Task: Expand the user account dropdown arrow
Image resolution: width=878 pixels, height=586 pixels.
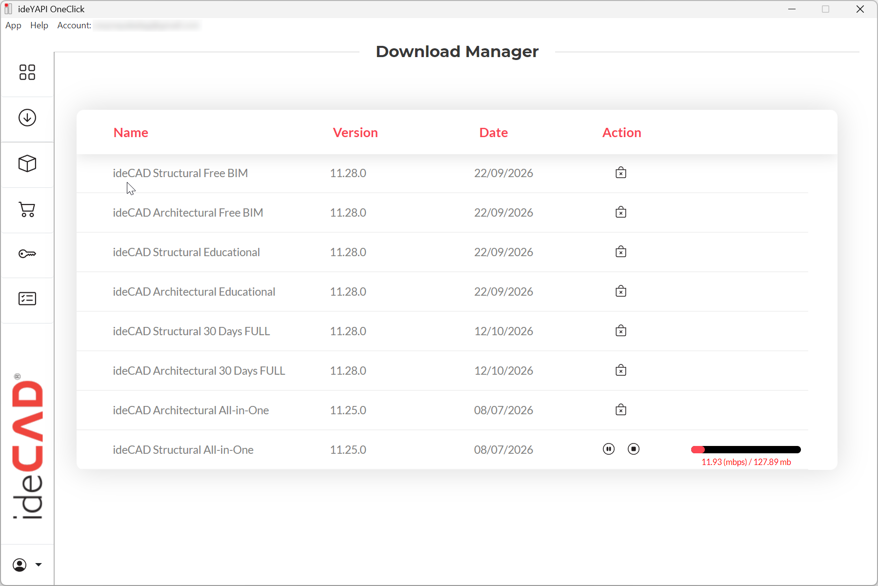Action: coord(39,565)
